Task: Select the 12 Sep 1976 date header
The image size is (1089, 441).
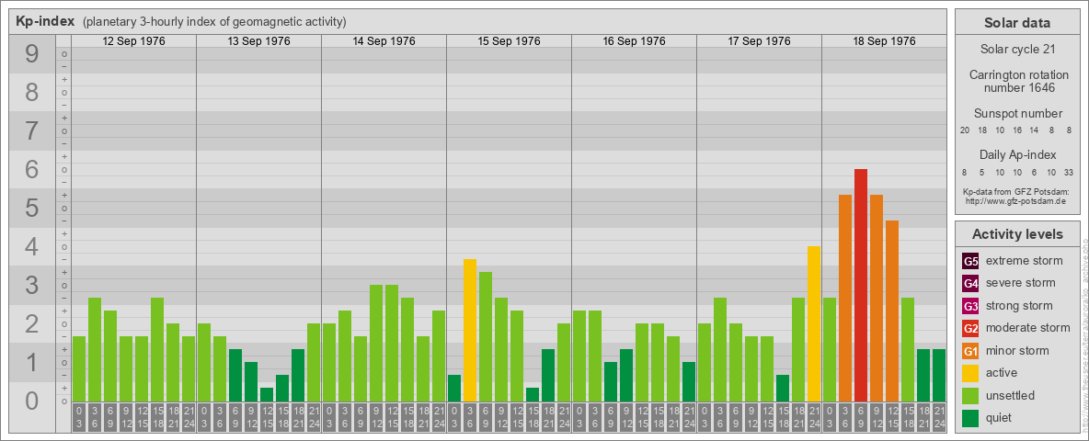Action: click(x=134, y=41)
